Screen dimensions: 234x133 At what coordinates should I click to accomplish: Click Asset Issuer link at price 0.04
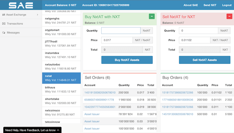coord(92,129)
